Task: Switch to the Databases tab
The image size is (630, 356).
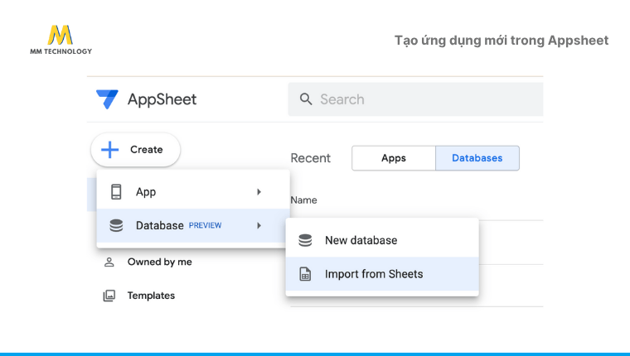Action: coord(477,158)
